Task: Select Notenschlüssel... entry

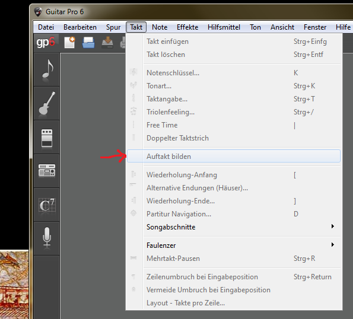Action: [x=234, y=73]
